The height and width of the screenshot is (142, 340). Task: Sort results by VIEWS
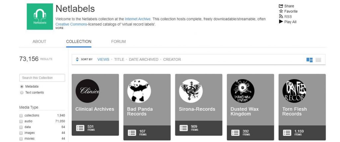click(103, 60)
